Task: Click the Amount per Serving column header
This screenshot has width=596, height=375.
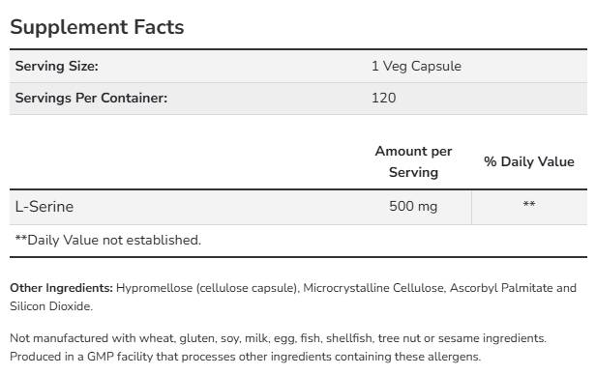Action: pos(413,161)
